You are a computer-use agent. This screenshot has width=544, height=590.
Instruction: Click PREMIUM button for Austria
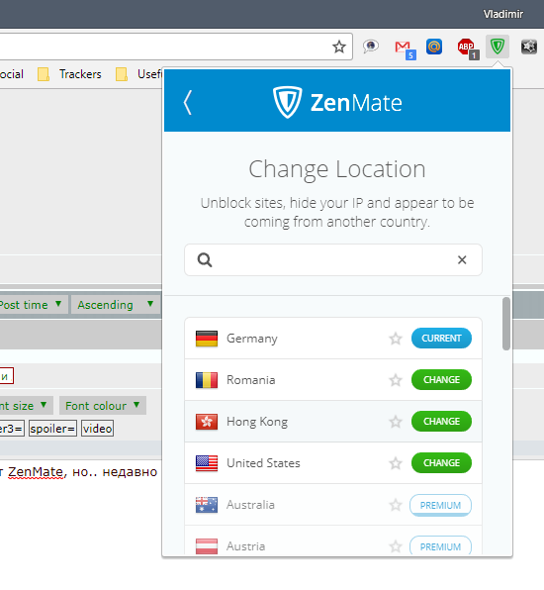(440, 545)
